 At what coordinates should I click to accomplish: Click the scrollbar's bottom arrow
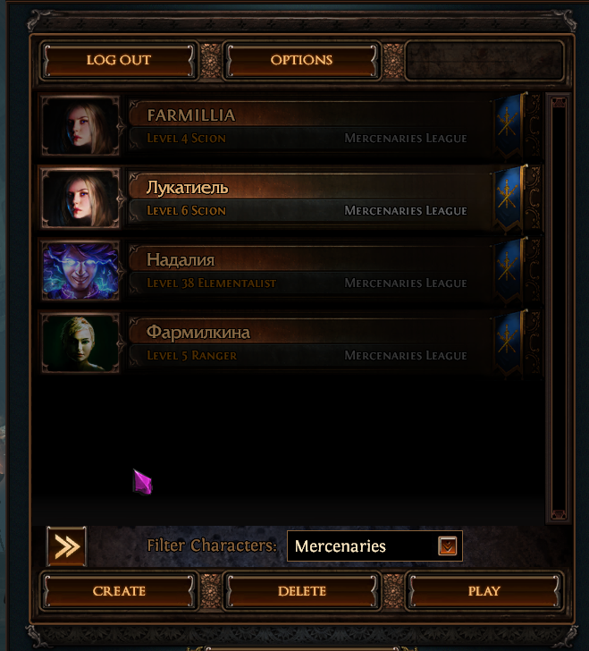point(559,514)
